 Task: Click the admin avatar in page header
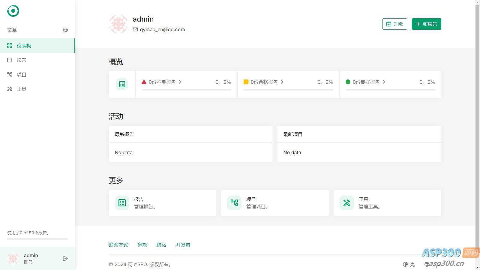click(118, 24)
